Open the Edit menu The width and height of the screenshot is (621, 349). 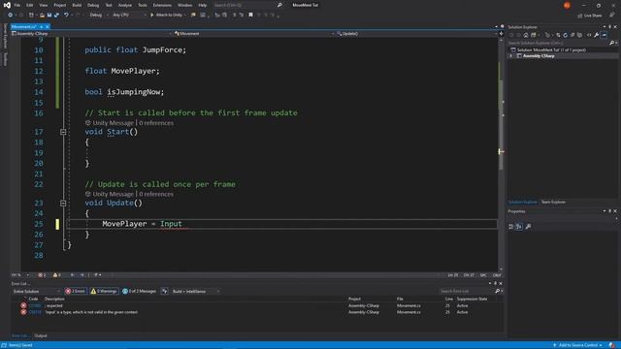pyautogui.click(x=30, y=5)
